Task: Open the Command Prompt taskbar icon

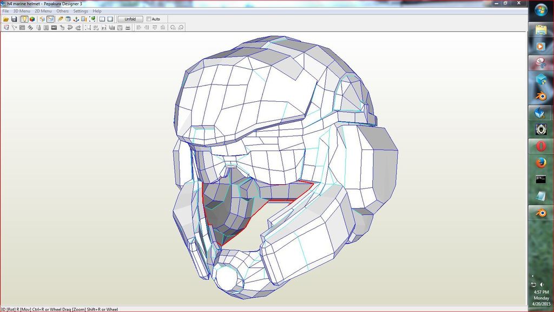Action: tap(541, 179)
